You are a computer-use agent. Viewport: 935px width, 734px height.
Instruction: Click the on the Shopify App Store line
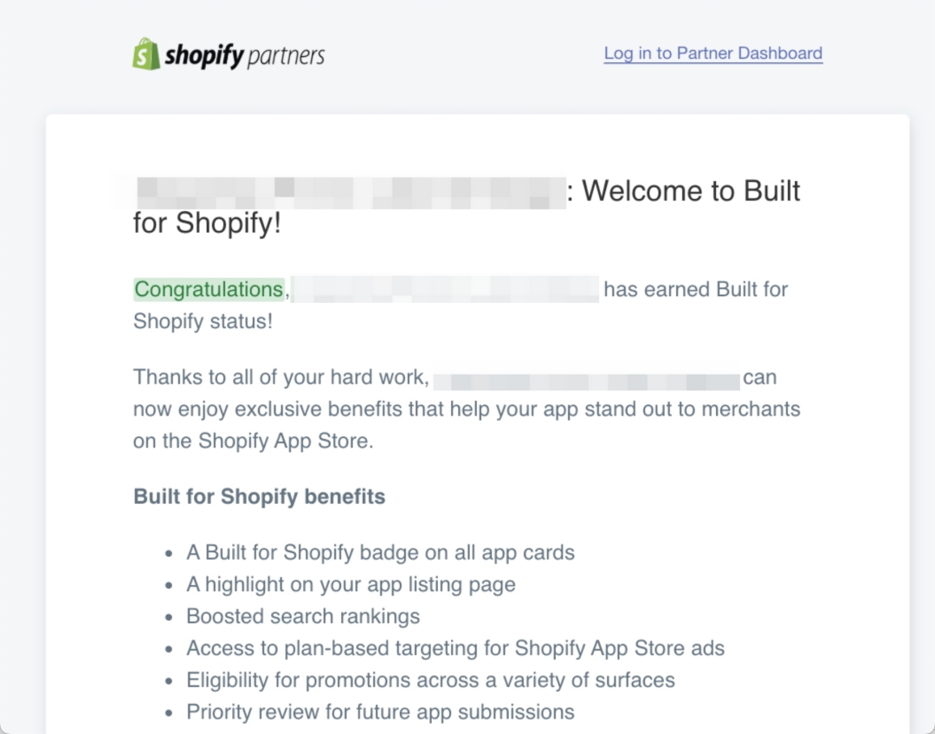point(254,441)
